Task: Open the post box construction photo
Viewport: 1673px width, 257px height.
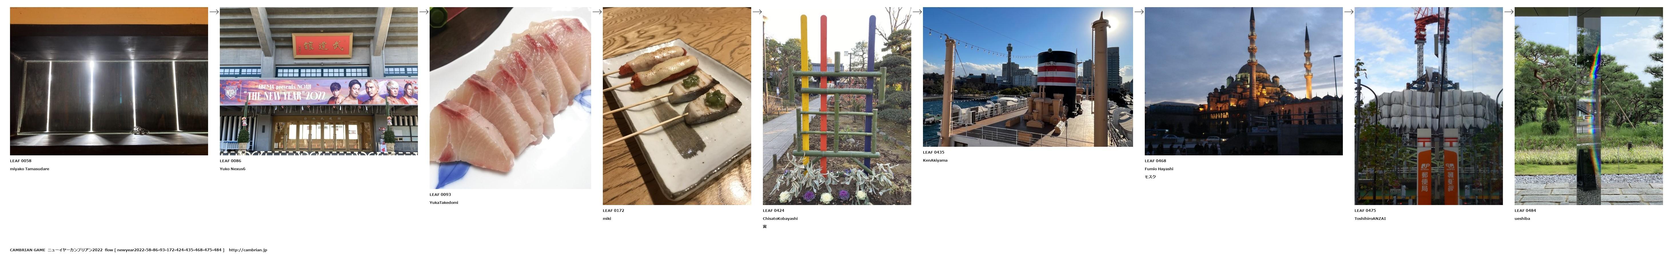Action: pos(1429,106)
